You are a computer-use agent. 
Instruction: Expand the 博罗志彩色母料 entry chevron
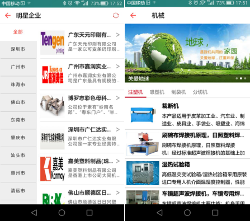(118, 98)
